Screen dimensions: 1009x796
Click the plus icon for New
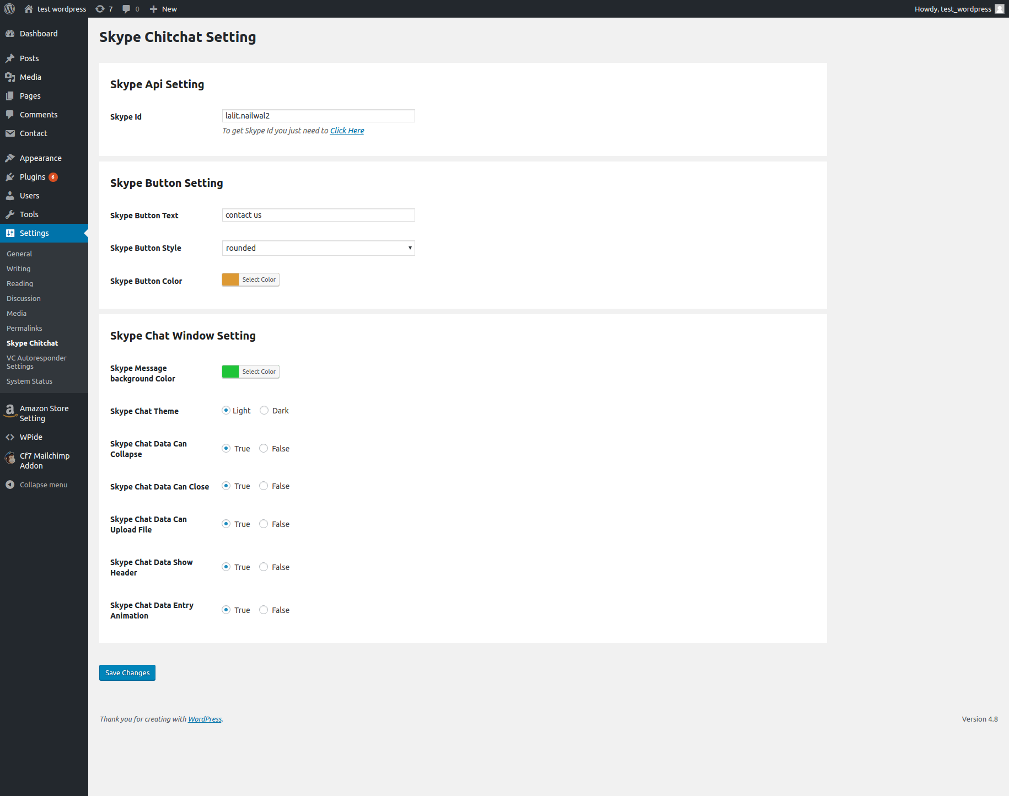pos(154,9)
